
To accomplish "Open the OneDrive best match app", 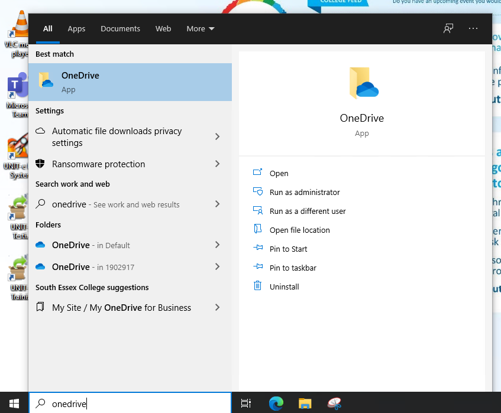I will click(130, 82).
